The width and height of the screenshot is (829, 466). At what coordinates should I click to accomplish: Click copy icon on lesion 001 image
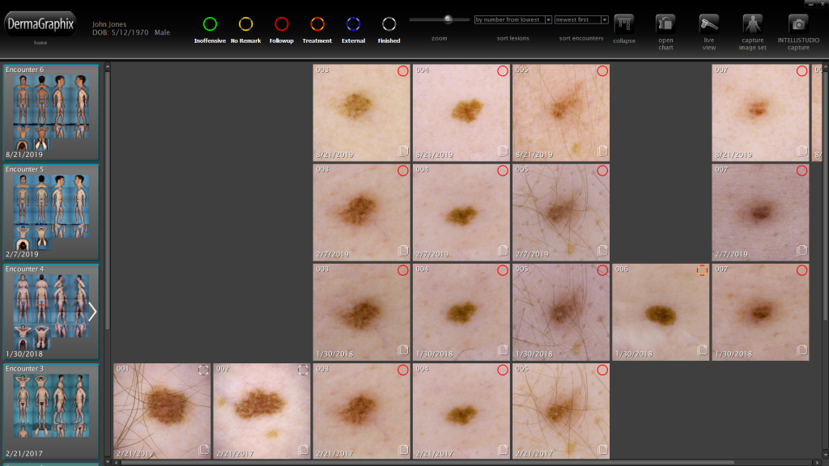[204, 450]
